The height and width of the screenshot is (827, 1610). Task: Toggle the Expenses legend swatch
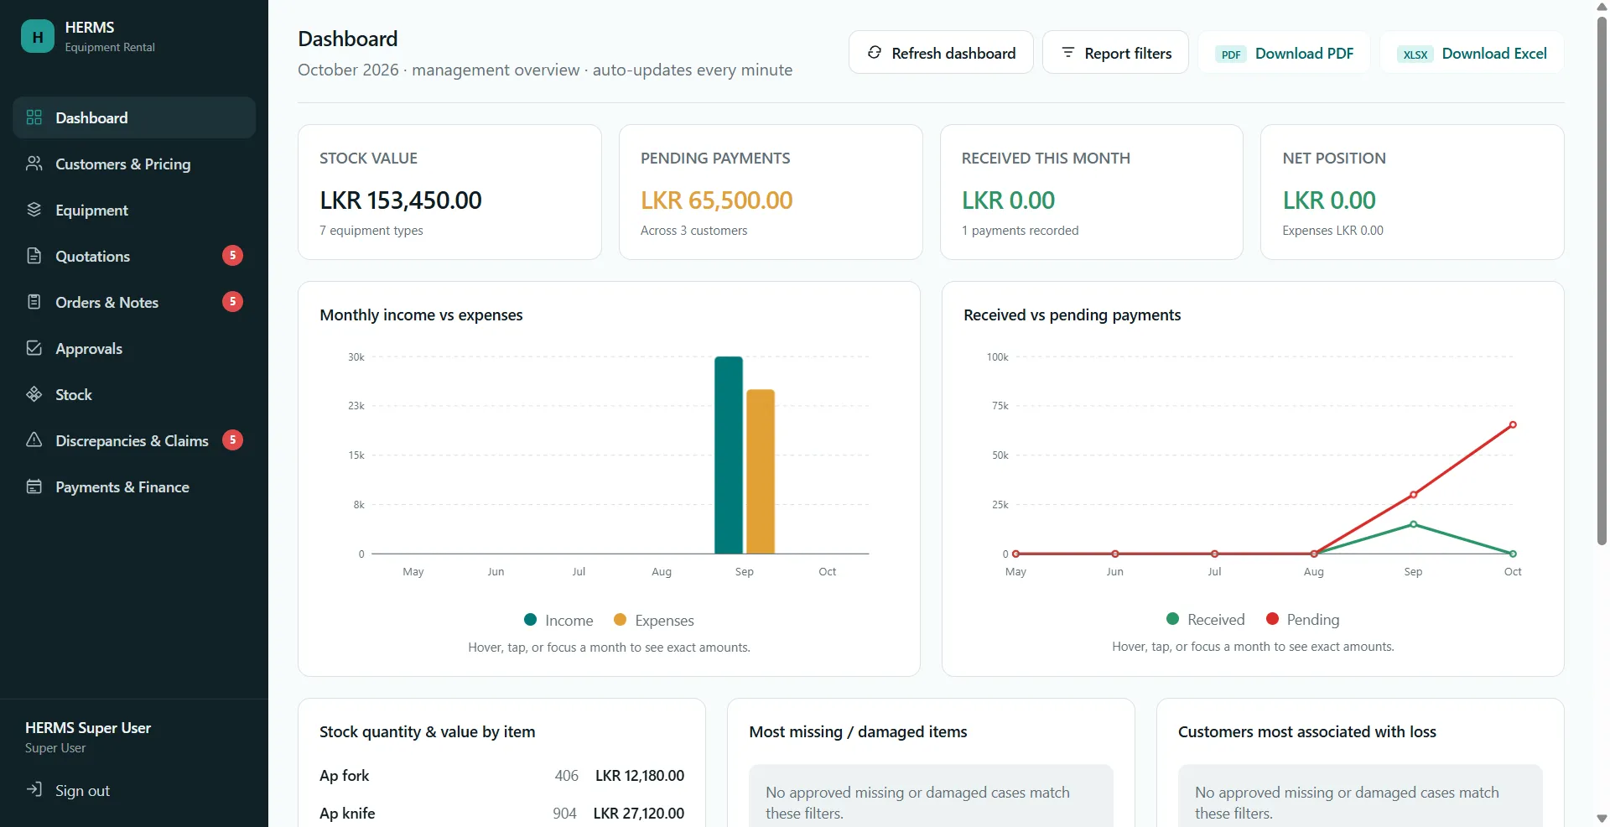[620, 620]
